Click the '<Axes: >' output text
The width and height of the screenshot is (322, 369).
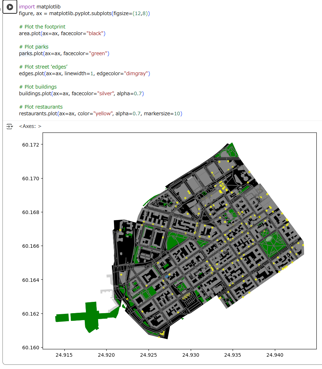coord(30,126)
